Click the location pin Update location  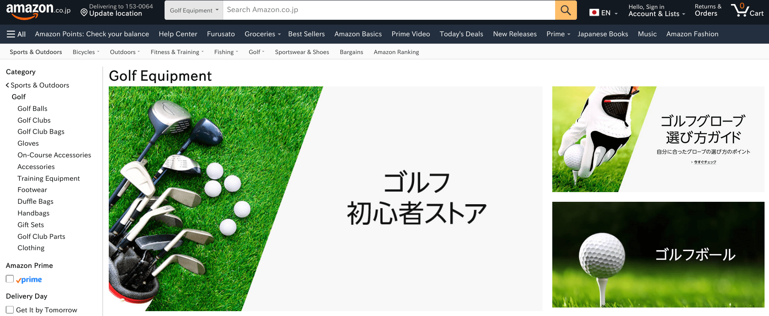click(x=84, y=13)
